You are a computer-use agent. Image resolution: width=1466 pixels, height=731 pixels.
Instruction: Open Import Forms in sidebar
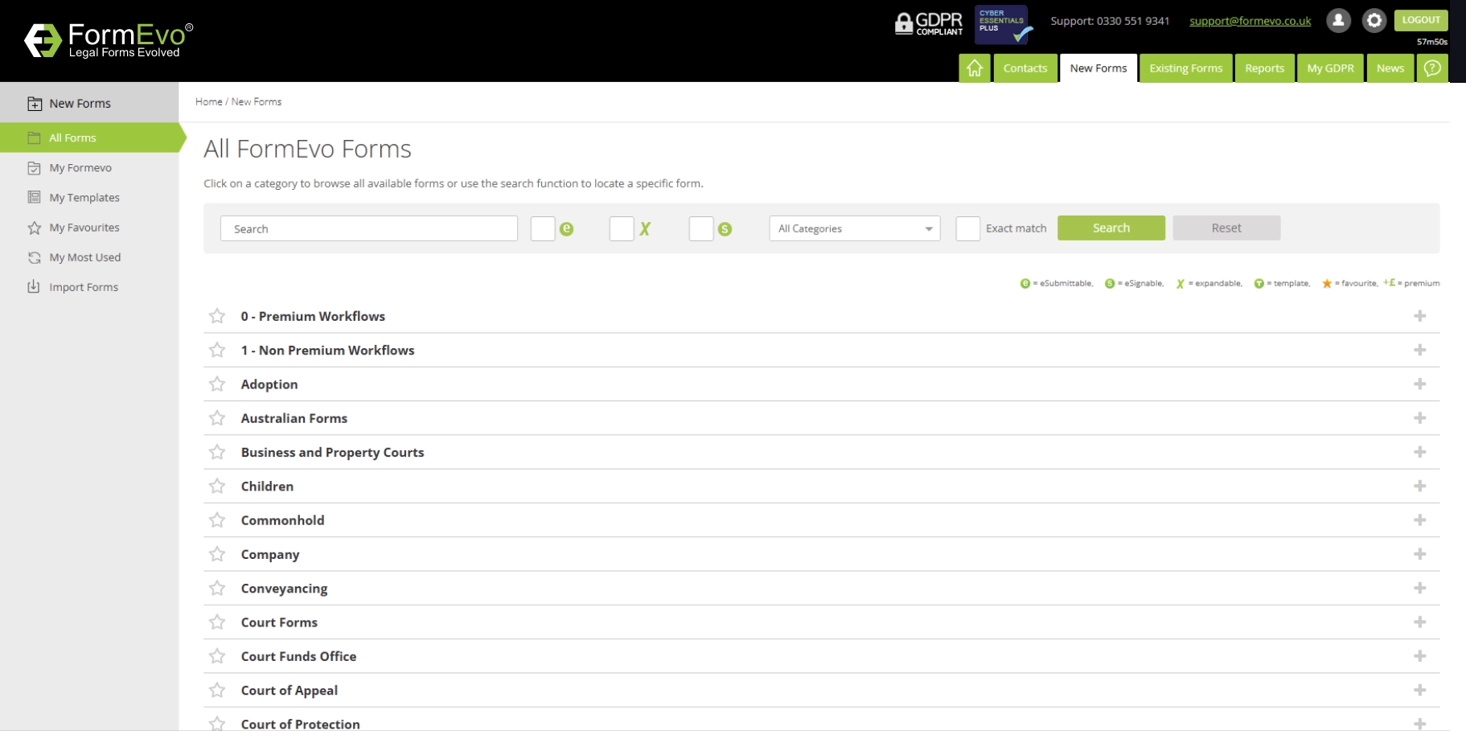tap(83, 287)
